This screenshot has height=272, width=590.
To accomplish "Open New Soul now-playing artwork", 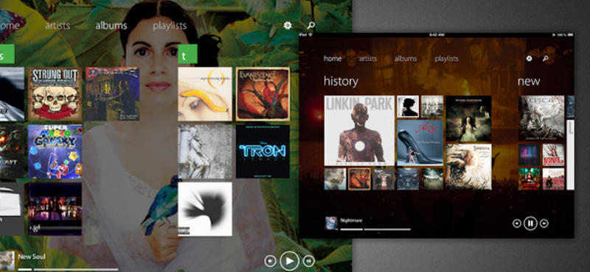I will coord(7,261).
